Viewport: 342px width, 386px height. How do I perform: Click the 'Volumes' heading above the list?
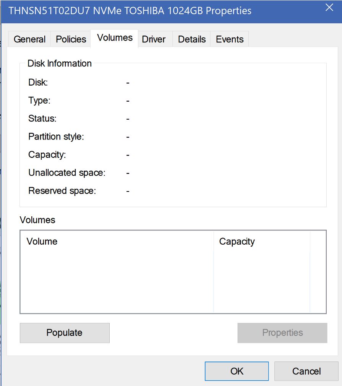[37, 220]
